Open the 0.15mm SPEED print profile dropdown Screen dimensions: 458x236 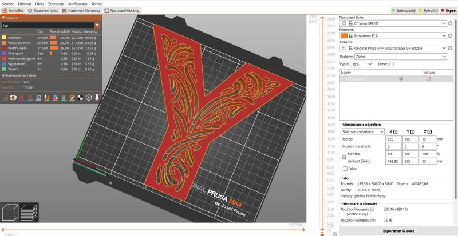(x=393, y=23)
